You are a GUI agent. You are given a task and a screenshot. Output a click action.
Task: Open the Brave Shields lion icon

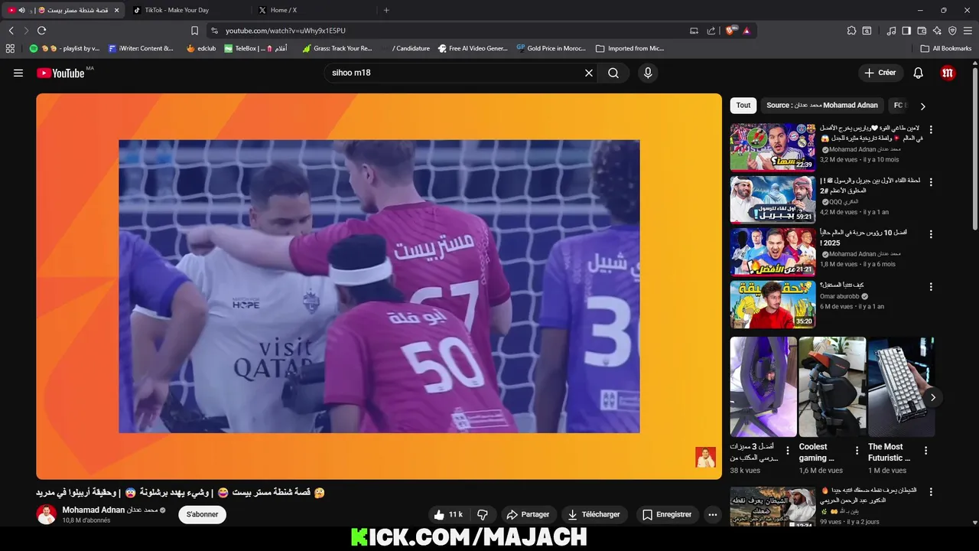(x=730, y=31)
